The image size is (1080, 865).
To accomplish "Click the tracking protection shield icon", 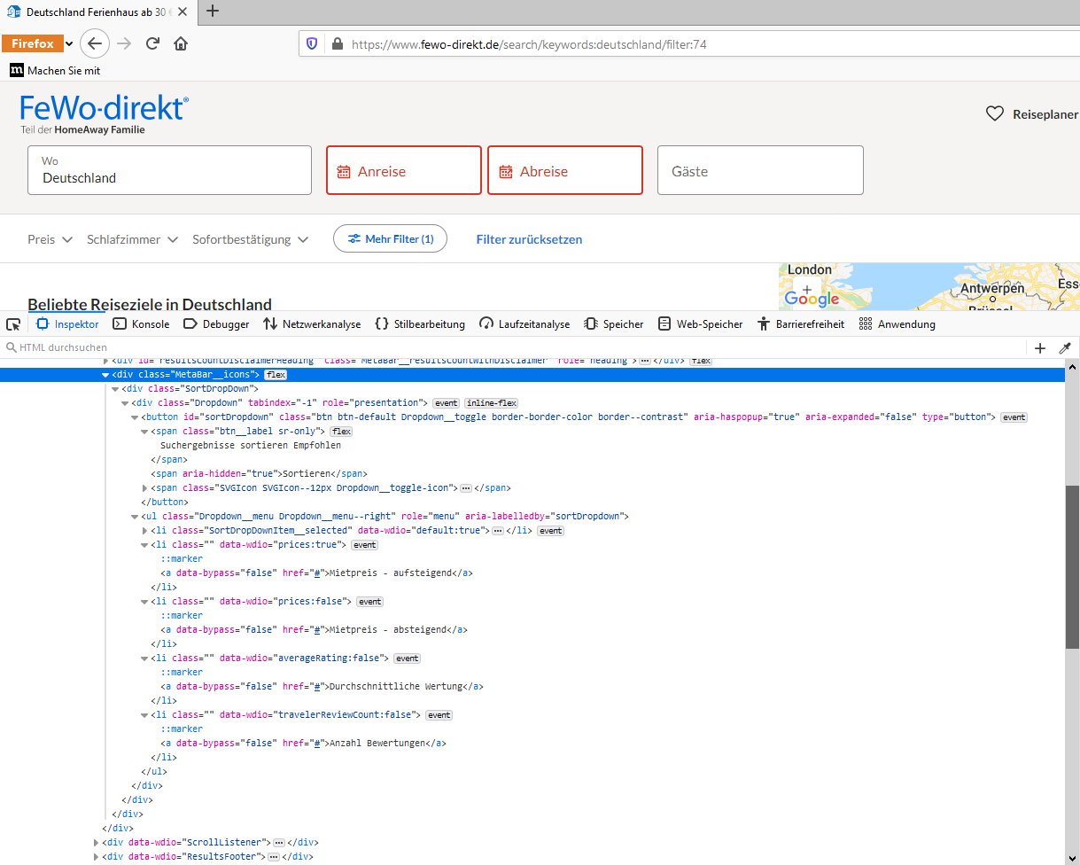I will 312,44.
